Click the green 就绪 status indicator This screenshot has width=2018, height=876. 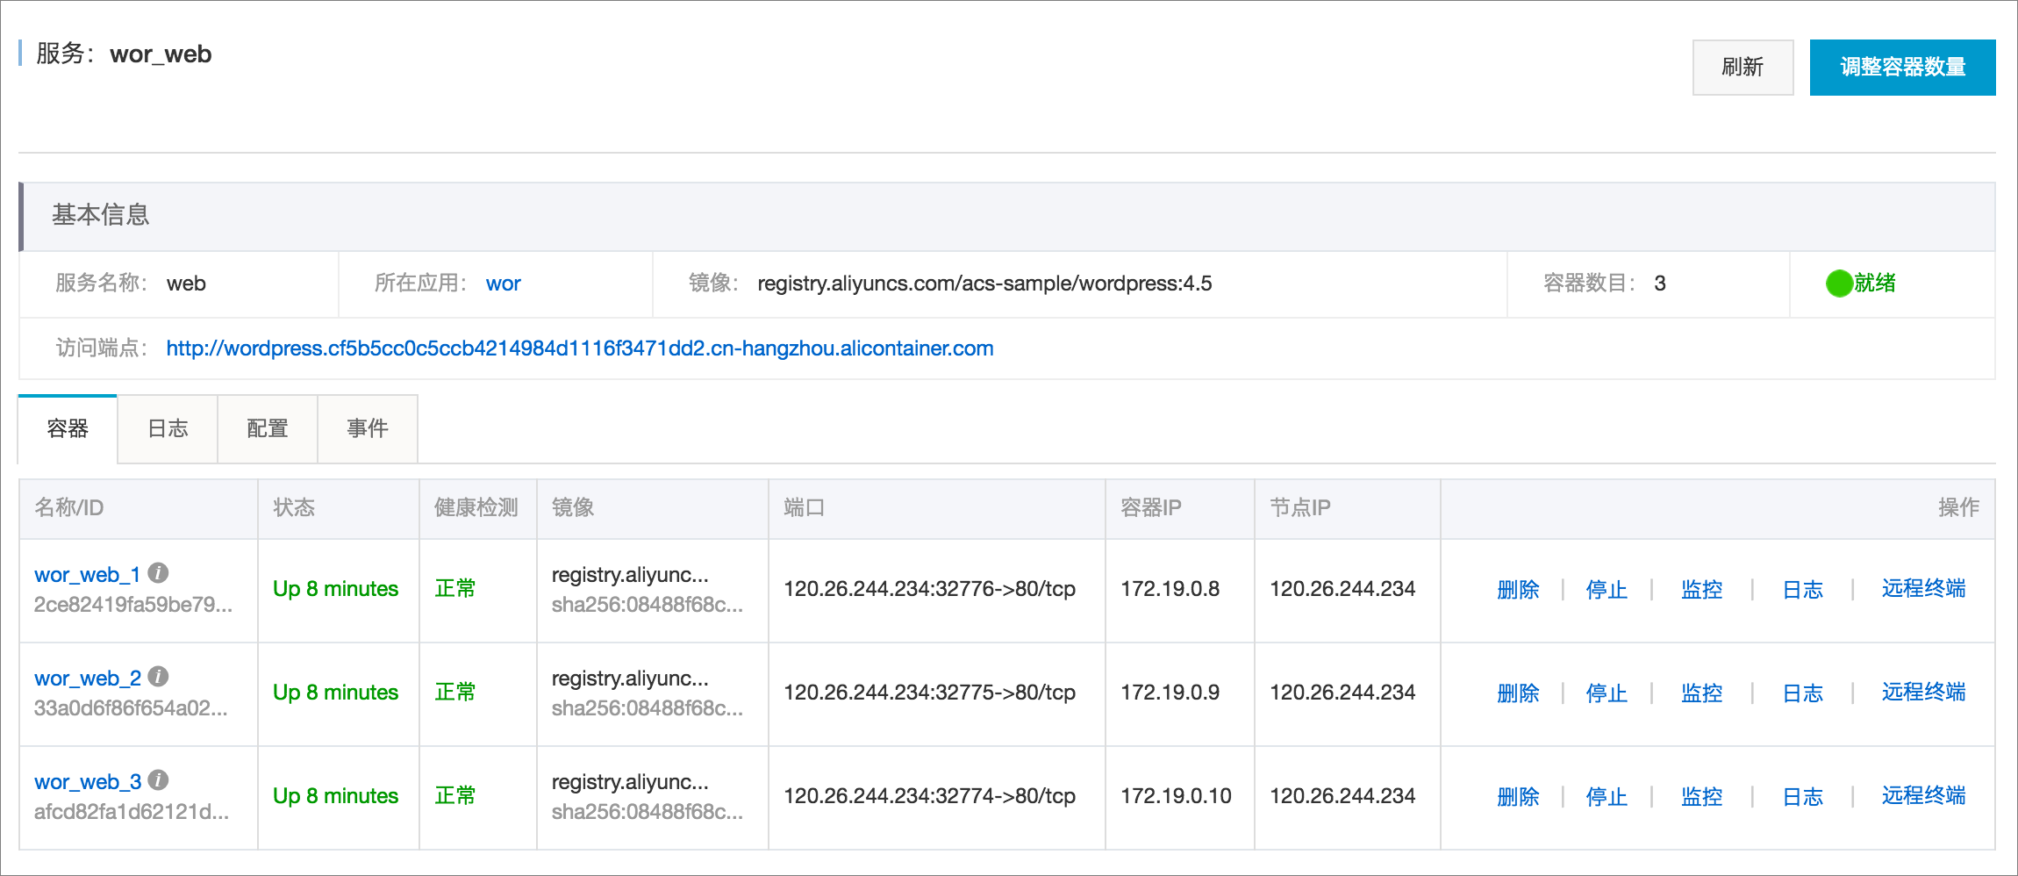pos(1861,283)
